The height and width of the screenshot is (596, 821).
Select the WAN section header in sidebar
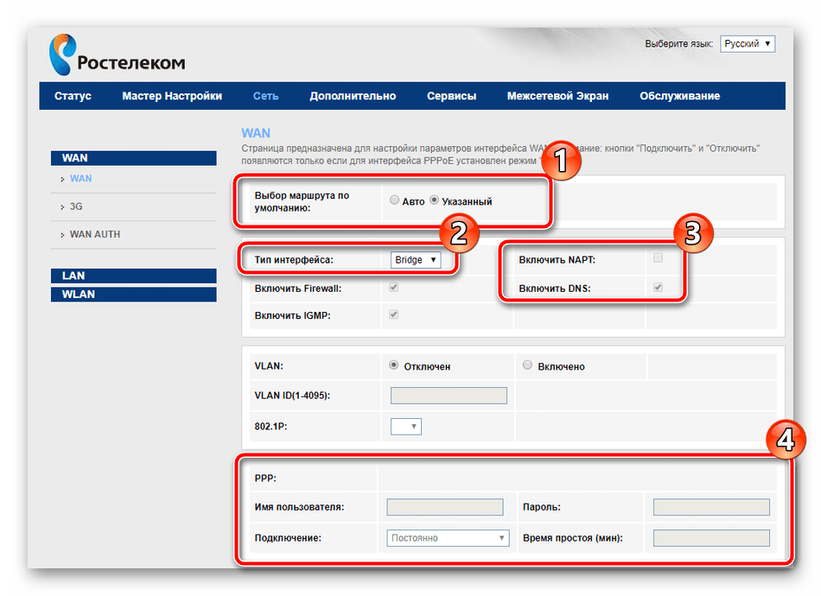[133, 158]
